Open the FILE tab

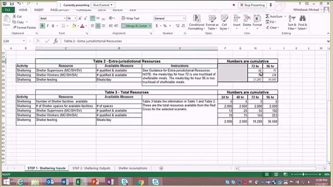(x=8, y=10)
